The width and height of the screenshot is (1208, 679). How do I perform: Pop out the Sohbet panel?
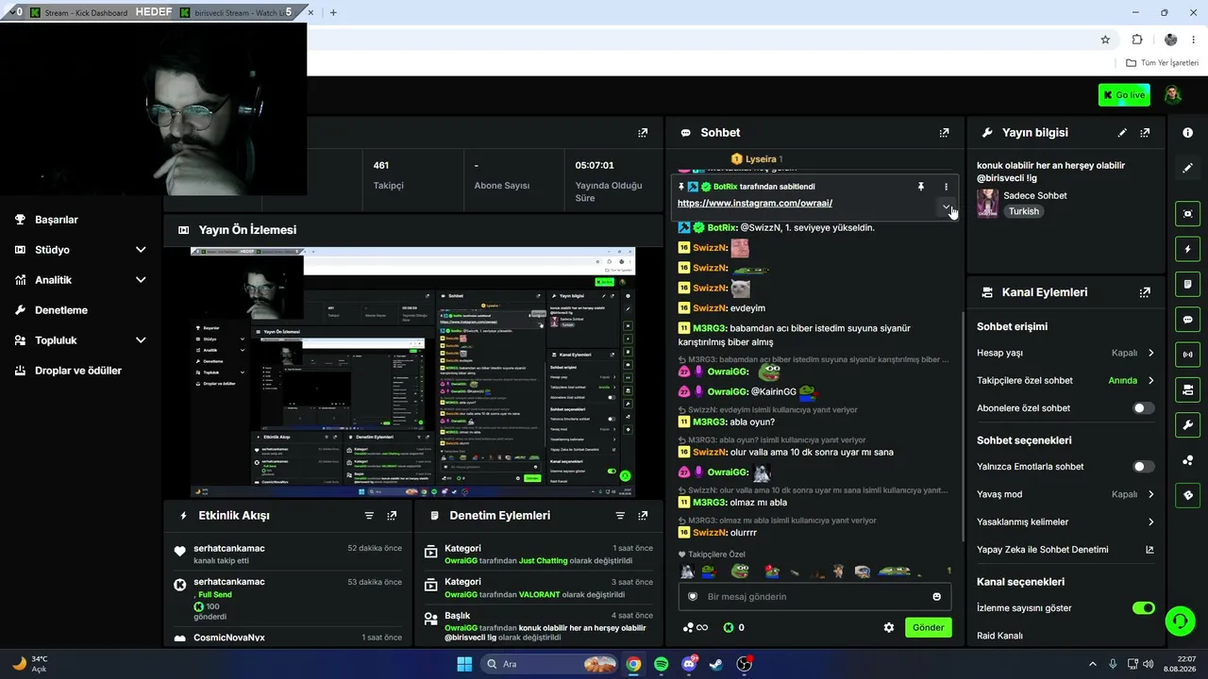tap(944, 133)
